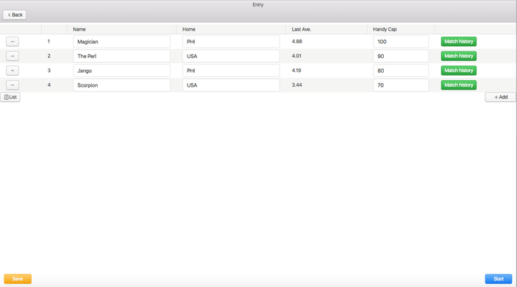Open Match history for Jango
Viewport: 517px width, 287px height.
click(x=459, y=70)
